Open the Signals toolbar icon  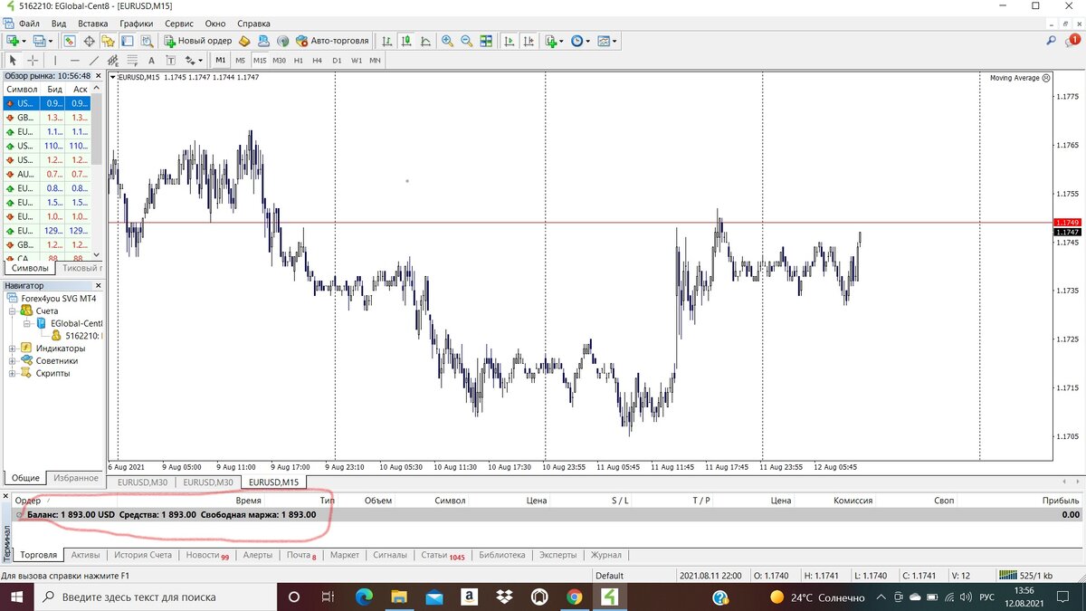(x=282, y=41)
